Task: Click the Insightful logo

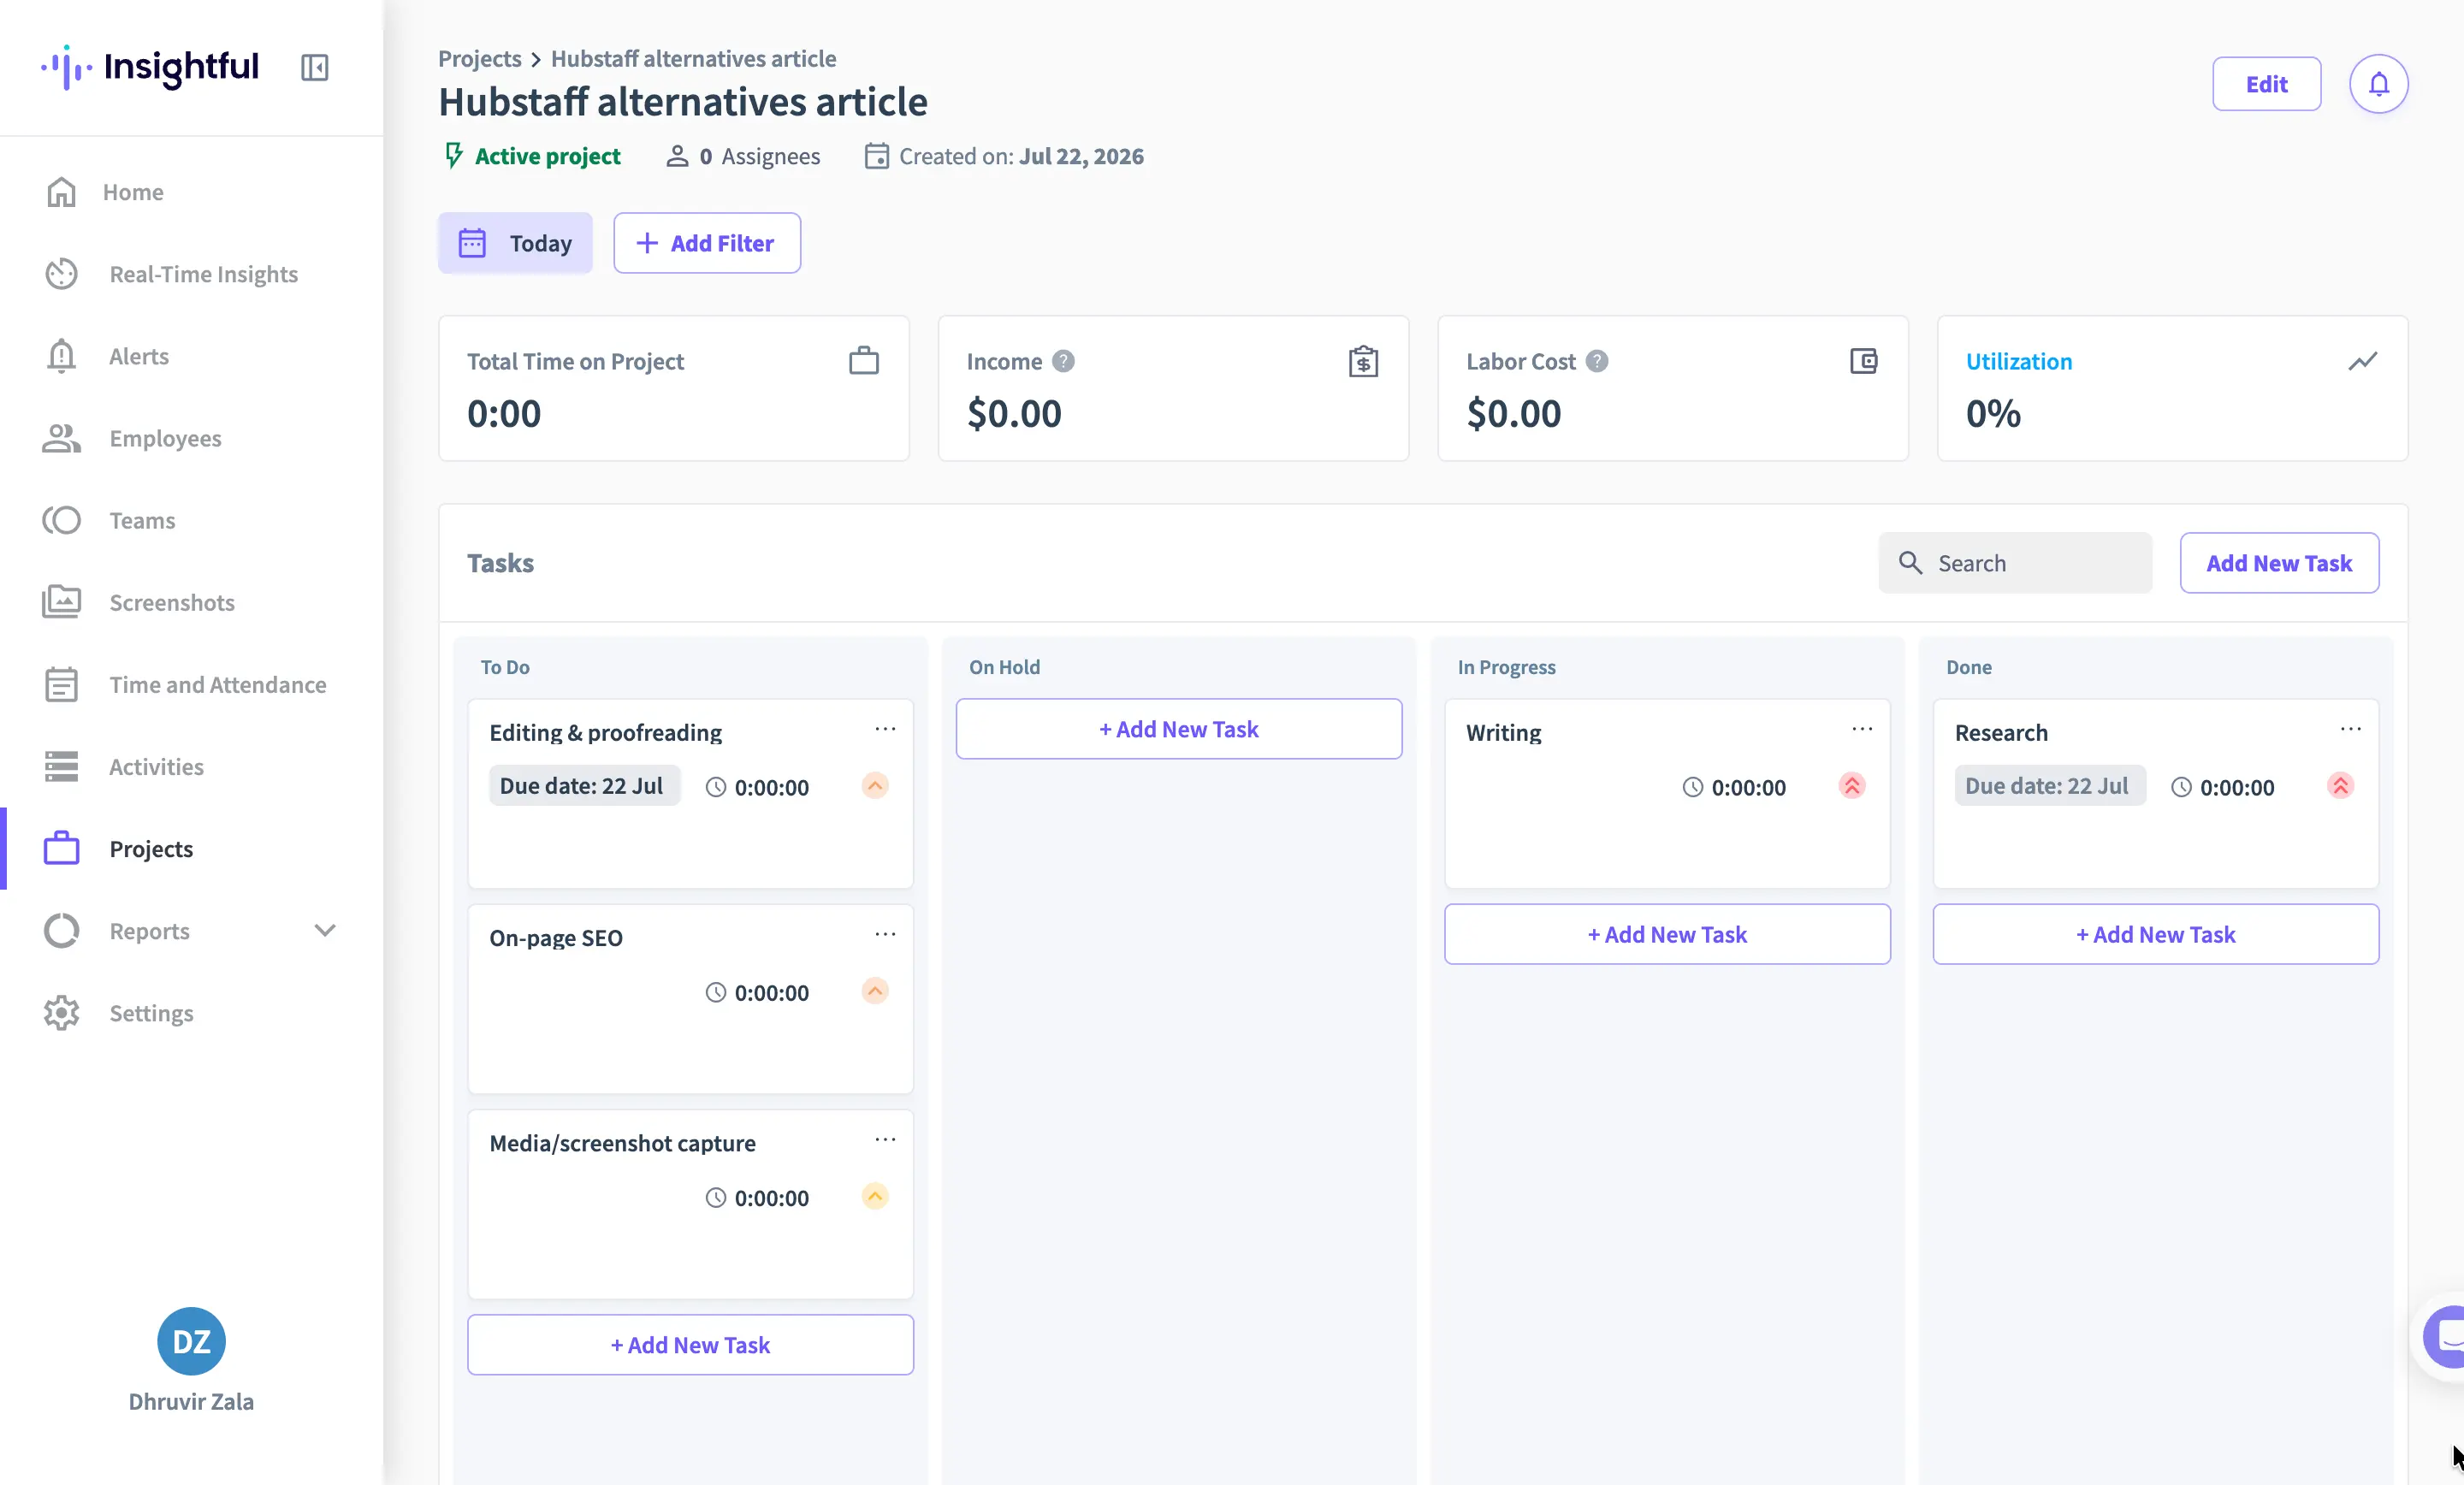Action: (150, 67)
